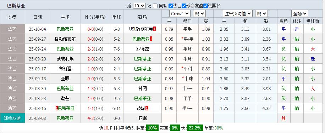Open the 4-2(2-0) friendly score
The height and width of the screenshot is (133, 325).
95,118
